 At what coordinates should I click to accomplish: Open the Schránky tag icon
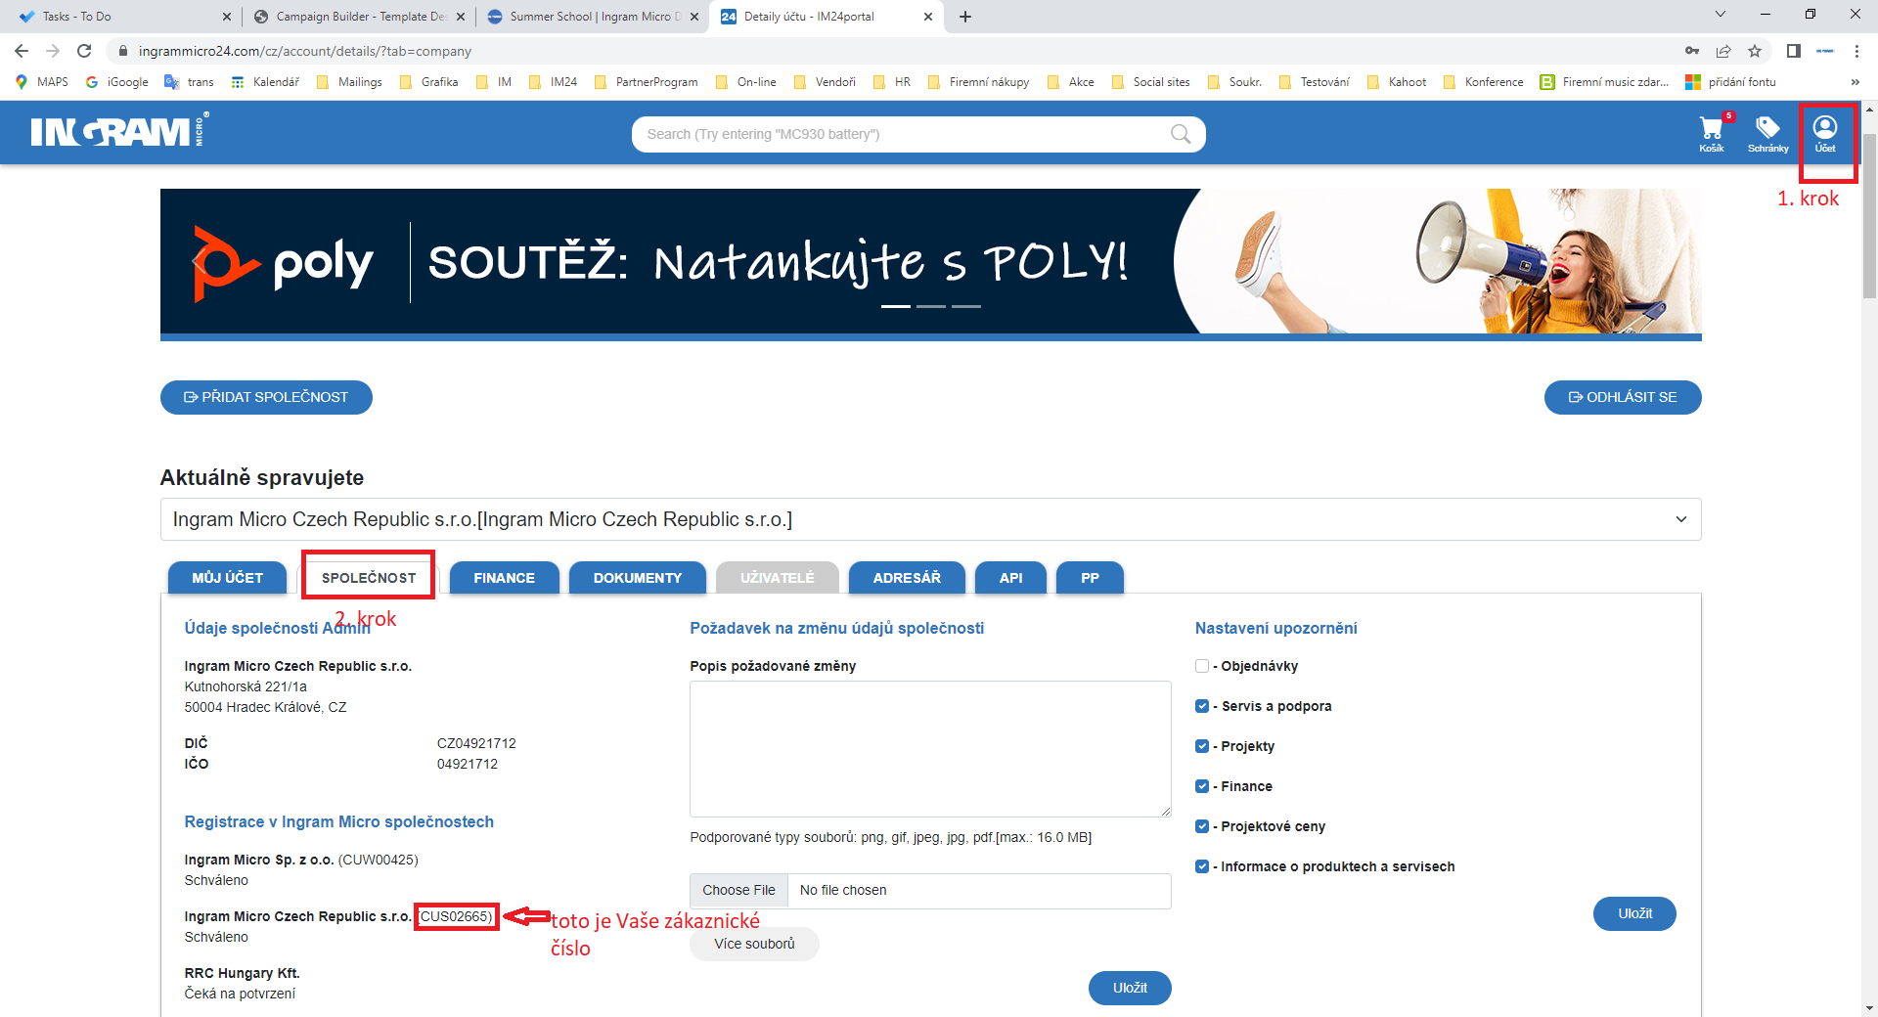coord(1767,134)
